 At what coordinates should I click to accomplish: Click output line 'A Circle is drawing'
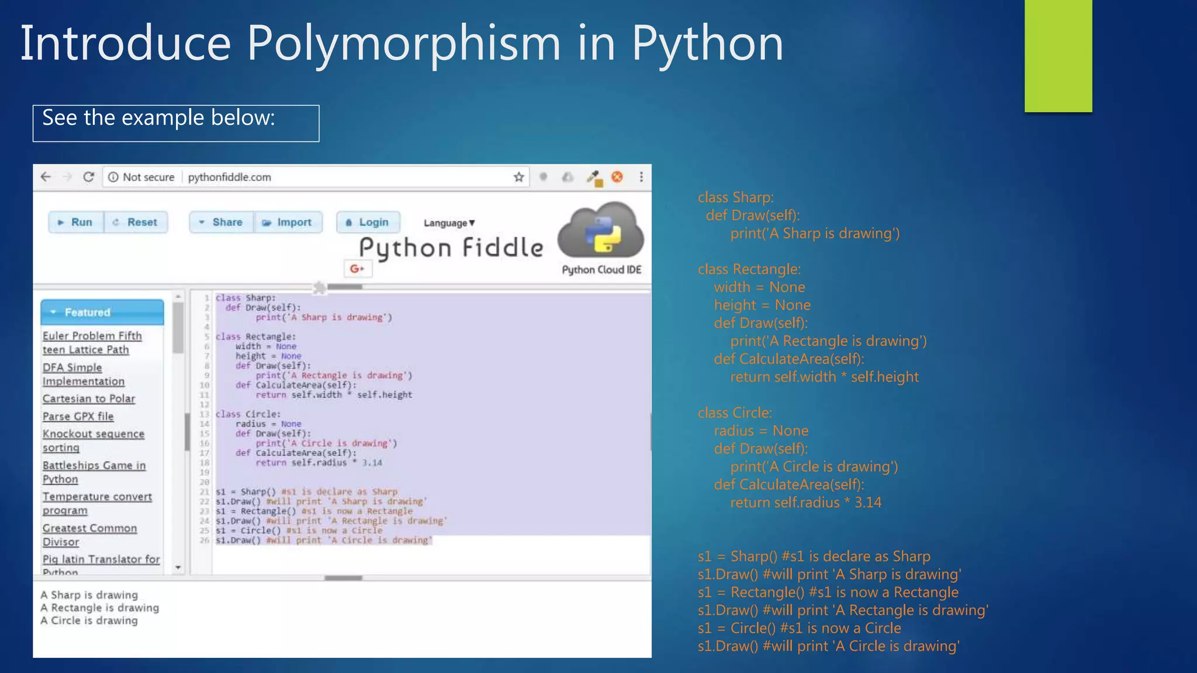click(x=89, y=620)
